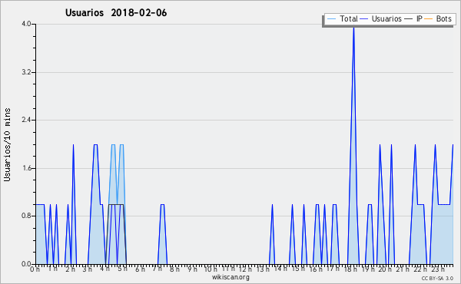Viewport: 461px width, 284px height.
Task: Click the x-axis label '9 h'
Action: (192, 269)
